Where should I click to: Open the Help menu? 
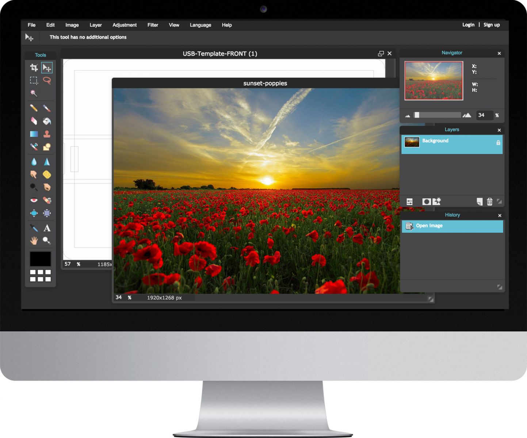pyautogui.click(x=227, y=25)
